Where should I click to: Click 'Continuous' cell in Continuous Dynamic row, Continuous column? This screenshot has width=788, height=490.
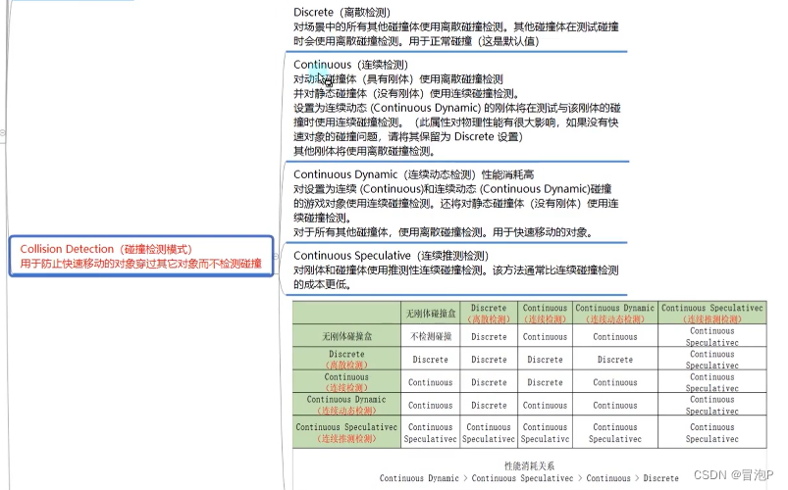tap(545, 405)
